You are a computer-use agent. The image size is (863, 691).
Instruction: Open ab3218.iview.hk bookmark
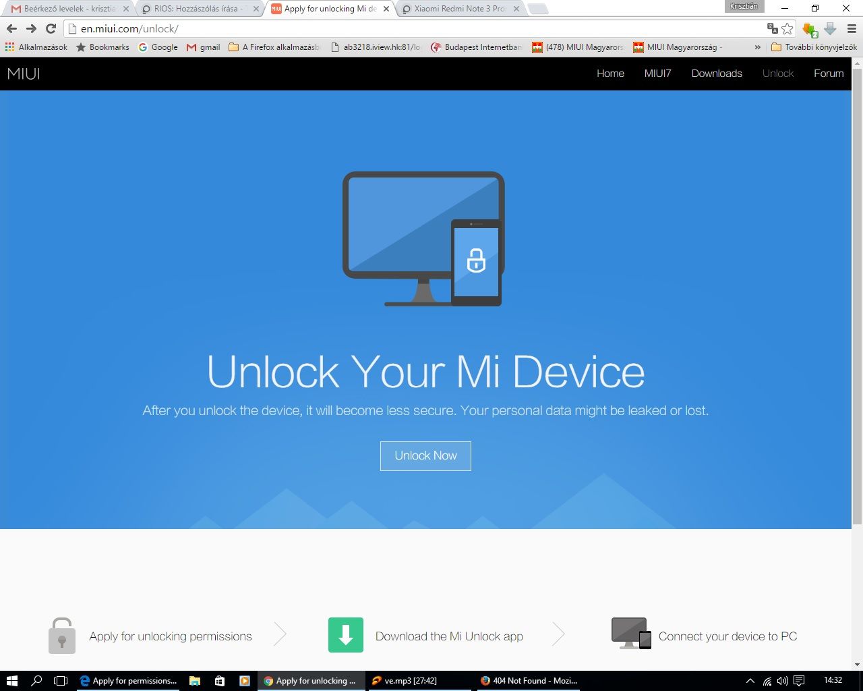376,47
